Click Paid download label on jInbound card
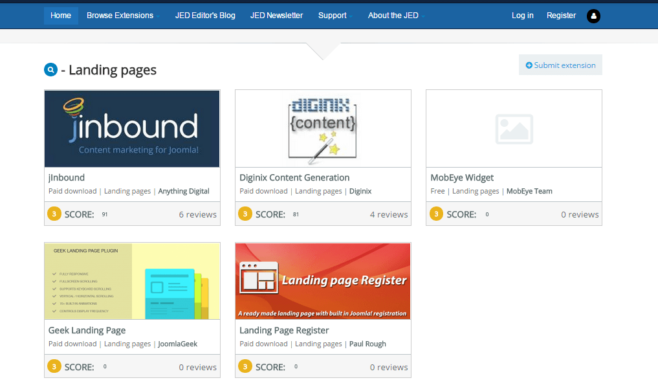 [72, 191]
